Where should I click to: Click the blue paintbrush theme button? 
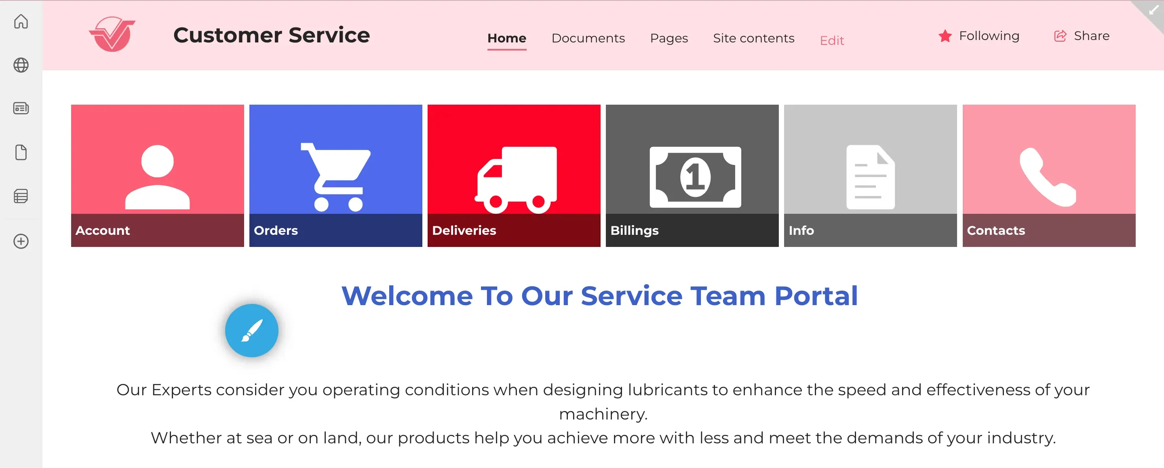pos(252,331)
